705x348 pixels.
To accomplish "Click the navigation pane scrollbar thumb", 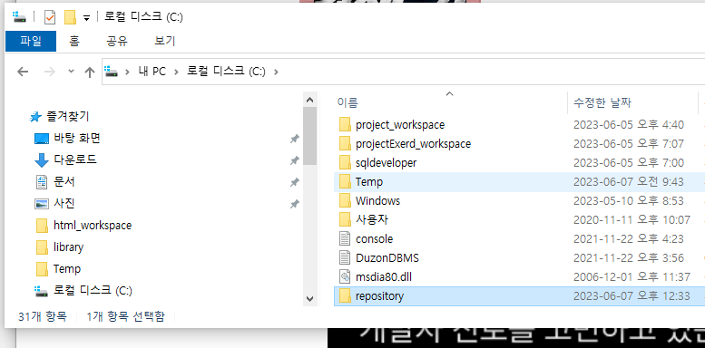I will click(x=309, y=136).
